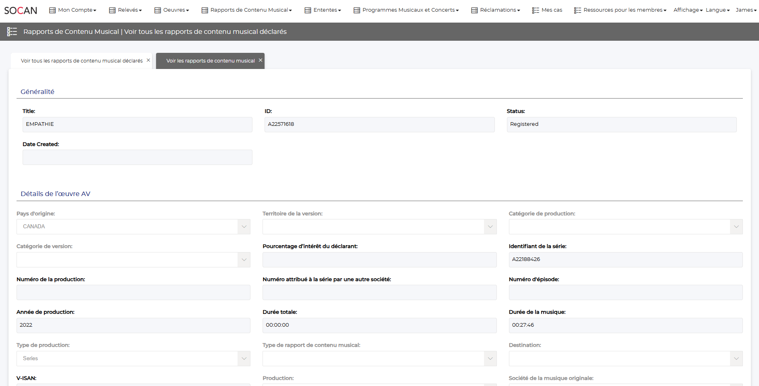Open the Rapports de Contenu Musical menu

tap(250, 10)
